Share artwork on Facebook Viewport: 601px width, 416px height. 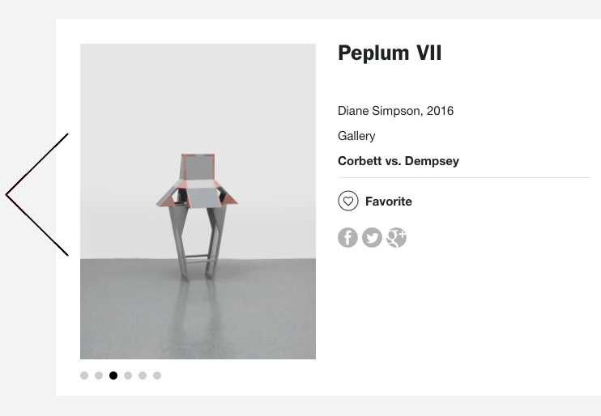tap(347, 238)
